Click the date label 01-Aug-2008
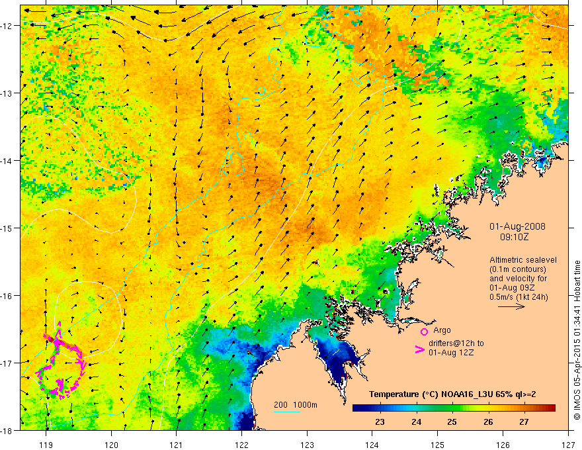Viewport: 582px width, 450px height. [517, 226]
